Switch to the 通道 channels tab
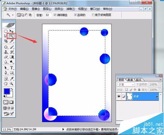The image size is (164, 135). pos(130,80)
